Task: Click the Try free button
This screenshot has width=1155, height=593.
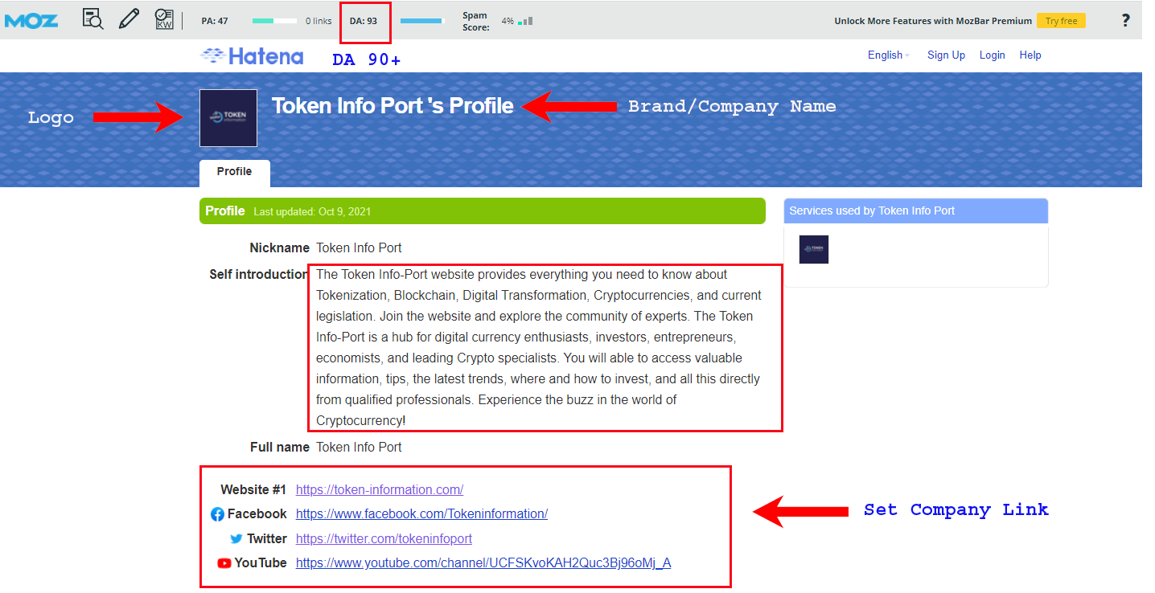Action: click(x=1061, y=20)
